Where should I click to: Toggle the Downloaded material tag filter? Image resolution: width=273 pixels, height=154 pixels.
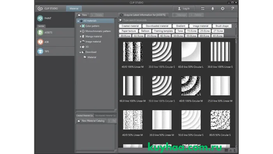click(157, 26)
